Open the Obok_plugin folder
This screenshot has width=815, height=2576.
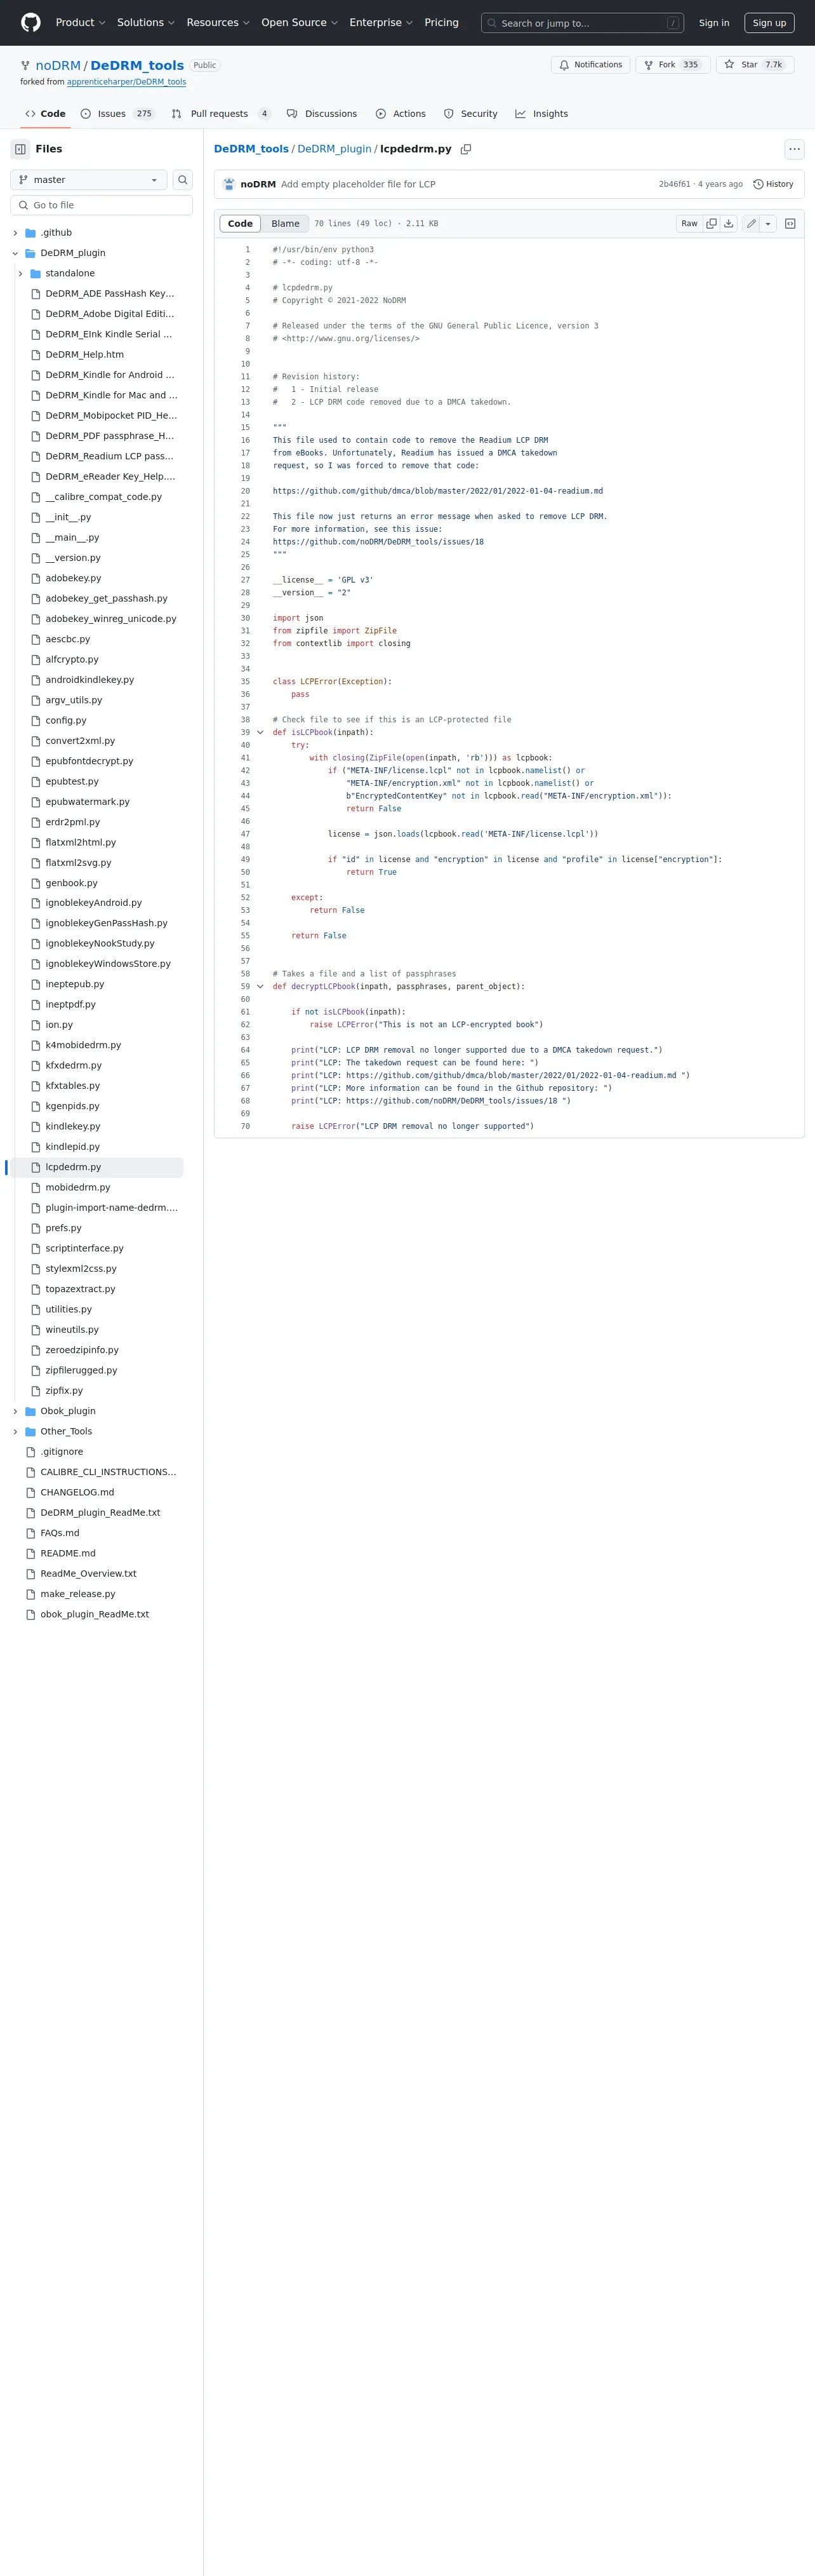(68, 1411)
